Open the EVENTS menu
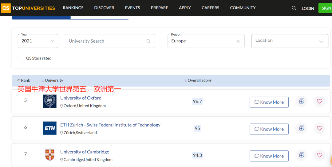The image size is (332, 167). 132,8
